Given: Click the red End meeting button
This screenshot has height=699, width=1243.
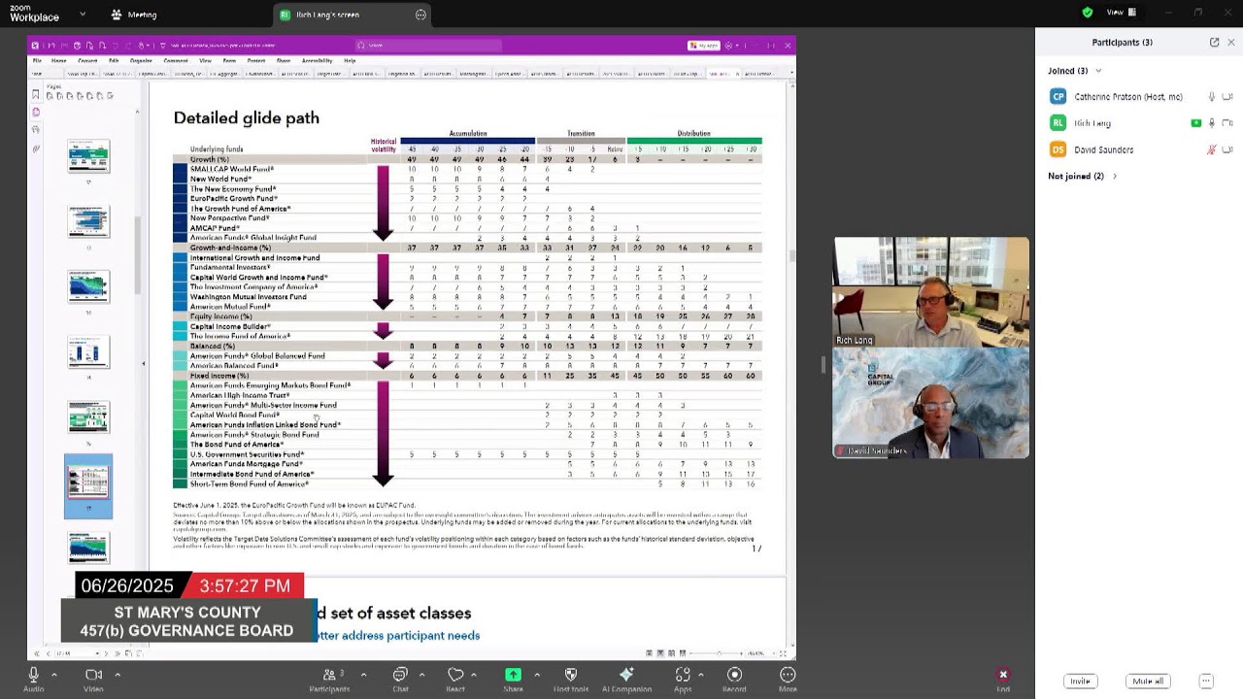Looking at the screenshot, I should point(1003,679).
